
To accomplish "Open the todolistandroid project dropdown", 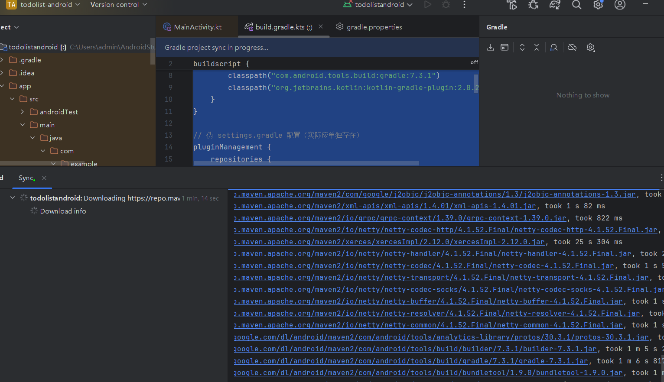I will click(x=378, y=5).
